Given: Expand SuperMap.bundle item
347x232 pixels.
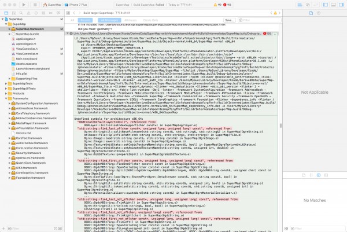Looking at the screenshot, I should pos(9,34).
